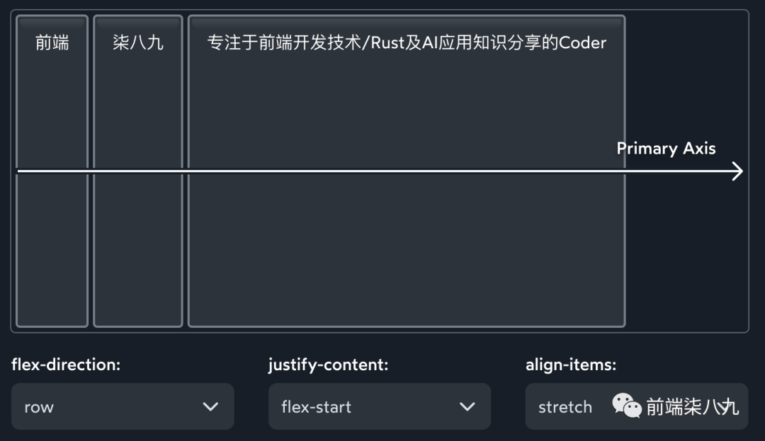Click the "stretch" value text

[565, 407]
